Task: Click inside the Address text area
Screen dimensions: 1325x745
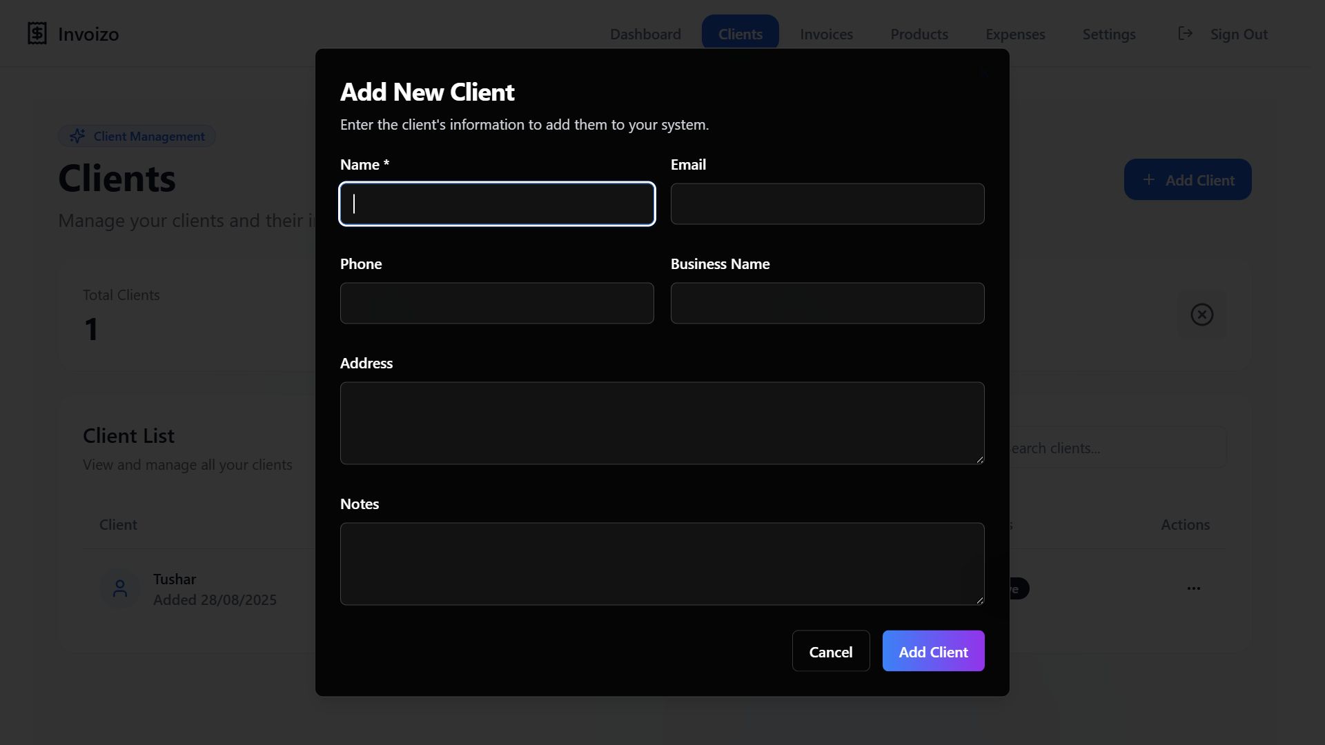Action: [661, 423]
